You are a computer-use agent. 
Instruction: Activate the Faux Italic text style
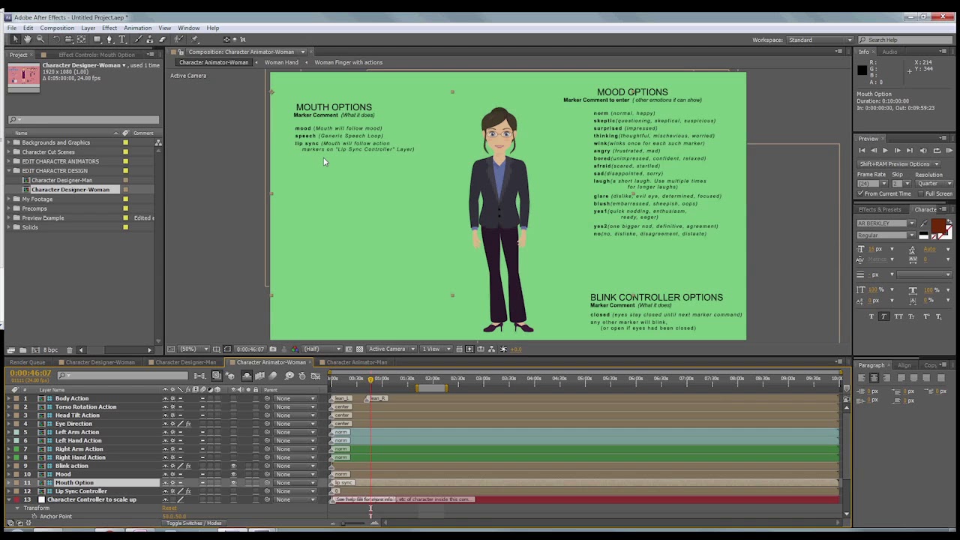click(884, 316)
